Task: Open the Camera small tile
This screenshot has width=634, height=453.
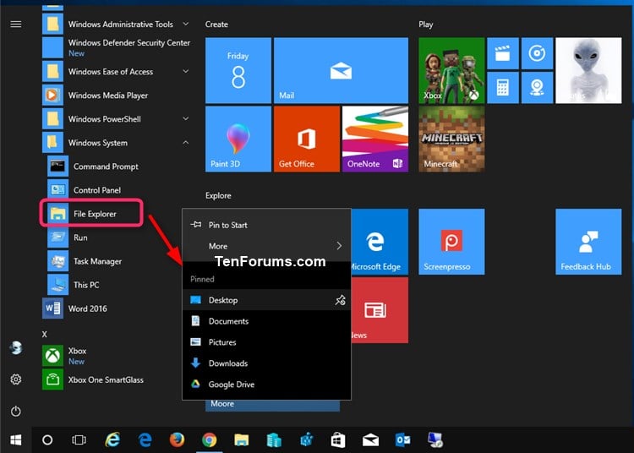Action: coord(537,88)
